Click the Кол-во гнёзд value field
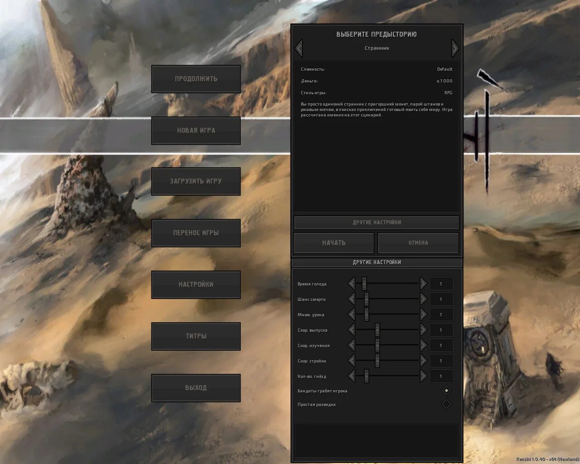The image size is (580, 464). click(x=441, y=376)
